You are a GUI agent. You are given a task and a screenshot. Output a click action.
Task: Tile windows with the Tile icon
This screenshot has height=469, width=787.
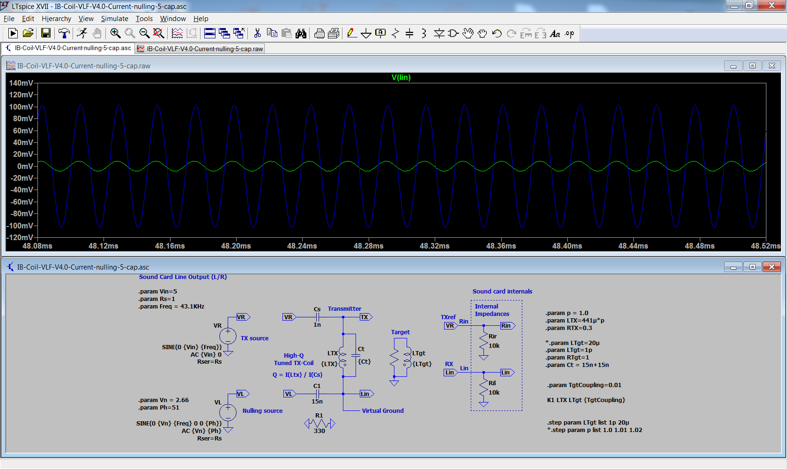pos(210,33)
